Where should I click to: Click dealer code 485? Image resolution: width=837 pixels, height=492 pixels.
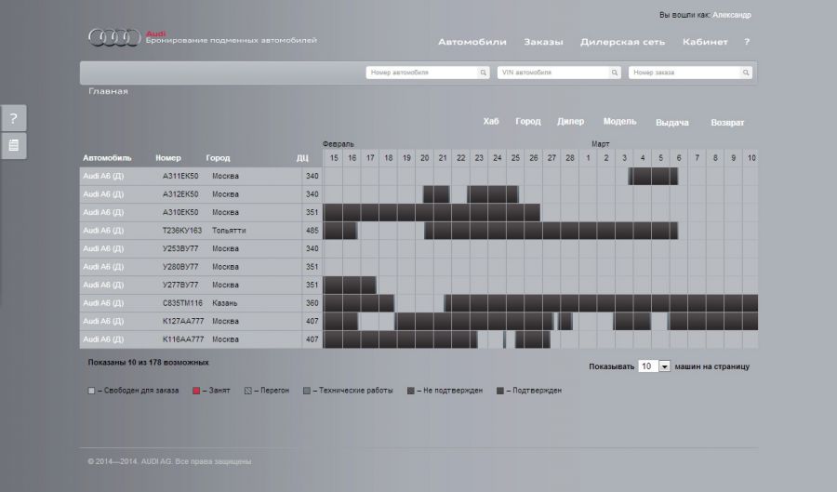[312, 231]
